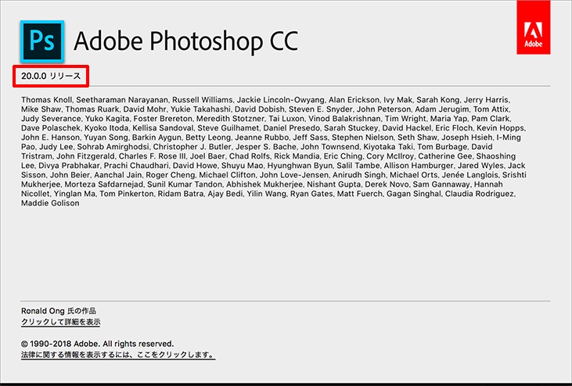Click the name Meredith Stotzner in credits
572x386 pixels.
pos(231,119)
